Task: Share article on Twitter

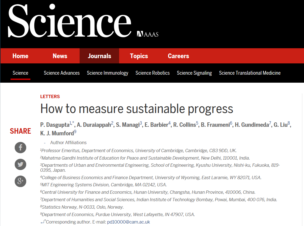Action: [20, 165]
